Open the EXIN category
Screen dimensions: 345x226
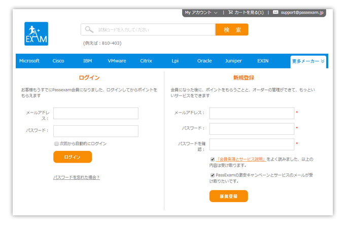(263, 61)
